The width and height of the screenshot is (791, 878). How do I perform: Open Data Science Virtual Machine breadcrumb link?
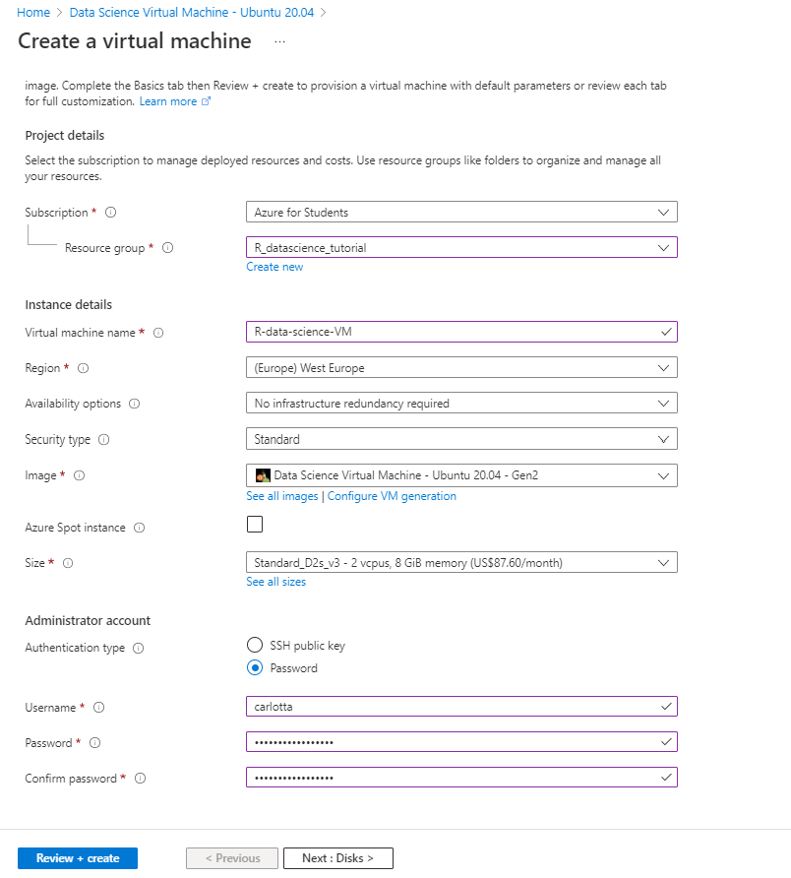(192, 13)
